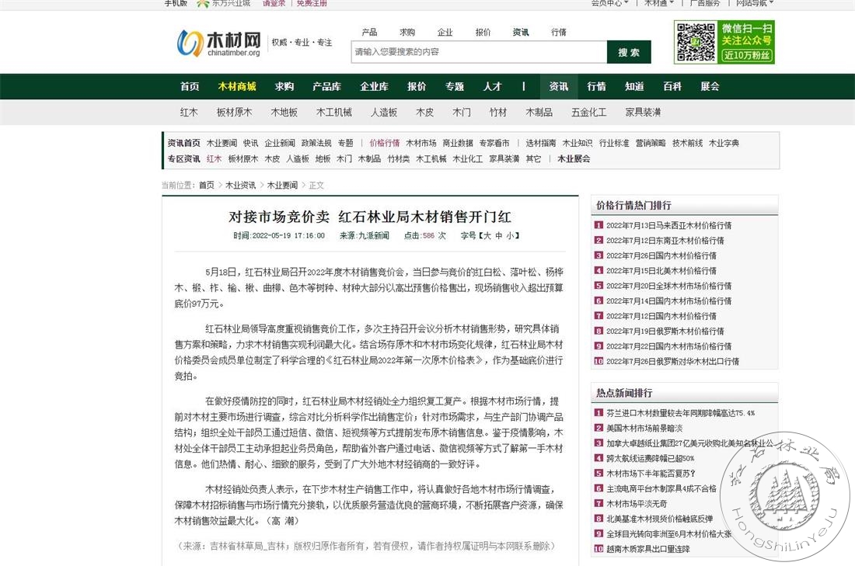
Task: Open 美国木材市场前景暗淡 news link
Action: click(x=644, y=428)
